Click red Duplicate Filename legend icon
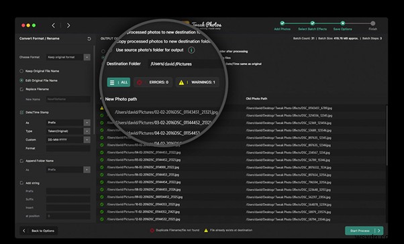The height and width of the screenshot is (244, 404). [152, 231]
